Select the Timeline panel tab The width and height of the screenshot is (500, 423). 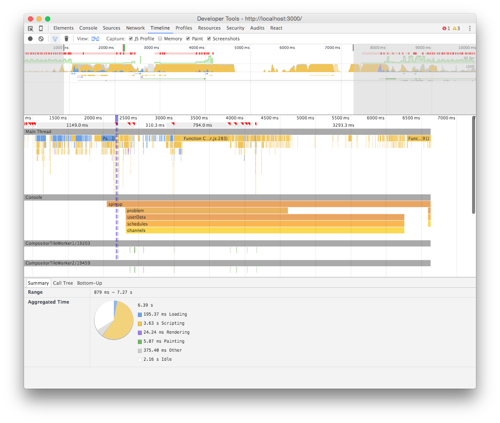(160, 28)
